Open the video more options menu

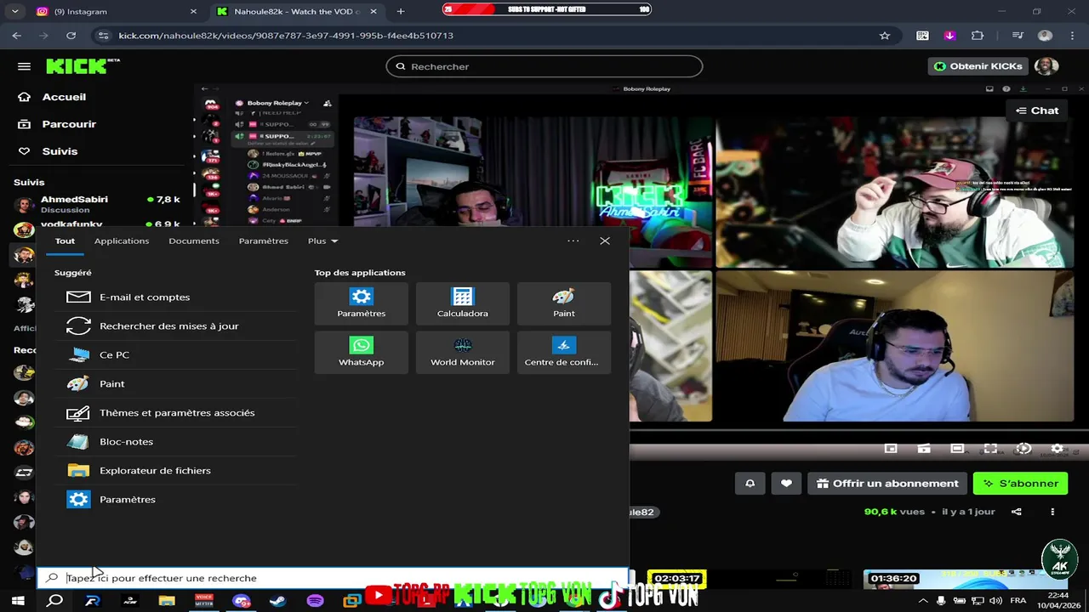[x=1052, y=512]
